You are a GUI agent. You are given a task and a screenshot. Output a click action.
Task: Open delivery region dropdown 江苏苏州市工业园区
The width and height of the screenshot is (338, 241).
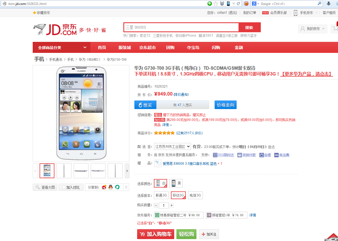pos(172,147)
